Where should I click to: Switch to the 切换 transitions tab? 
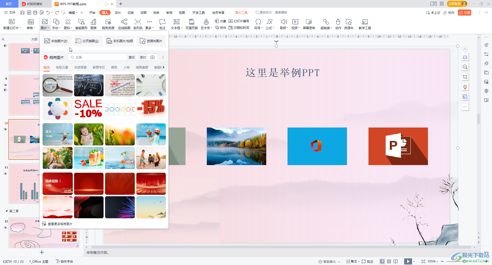(x=131, y=13)
